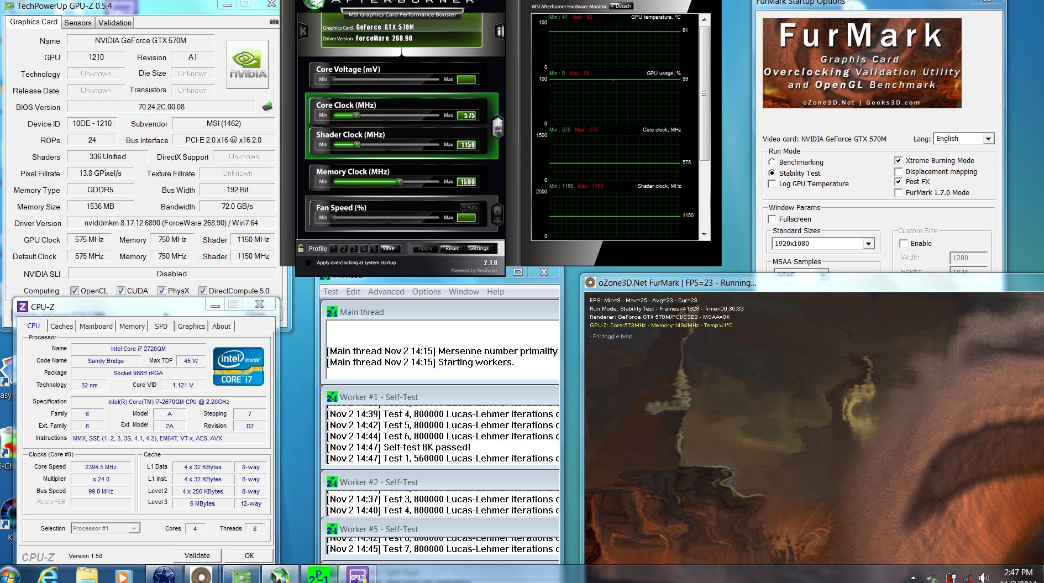Select Afterburner profile slot 3

click(x=354, y=249)
